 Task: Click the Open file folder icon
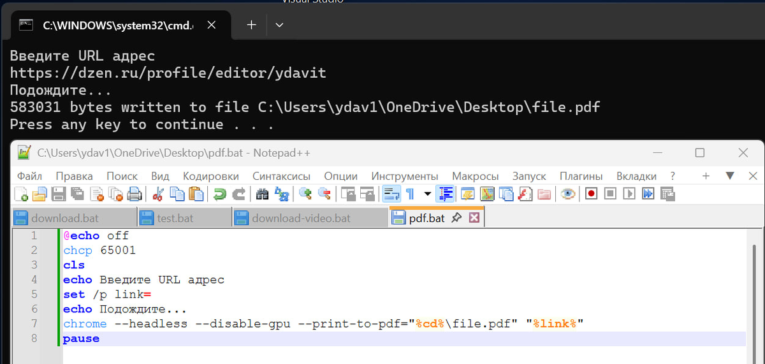[x=40, y=193]
